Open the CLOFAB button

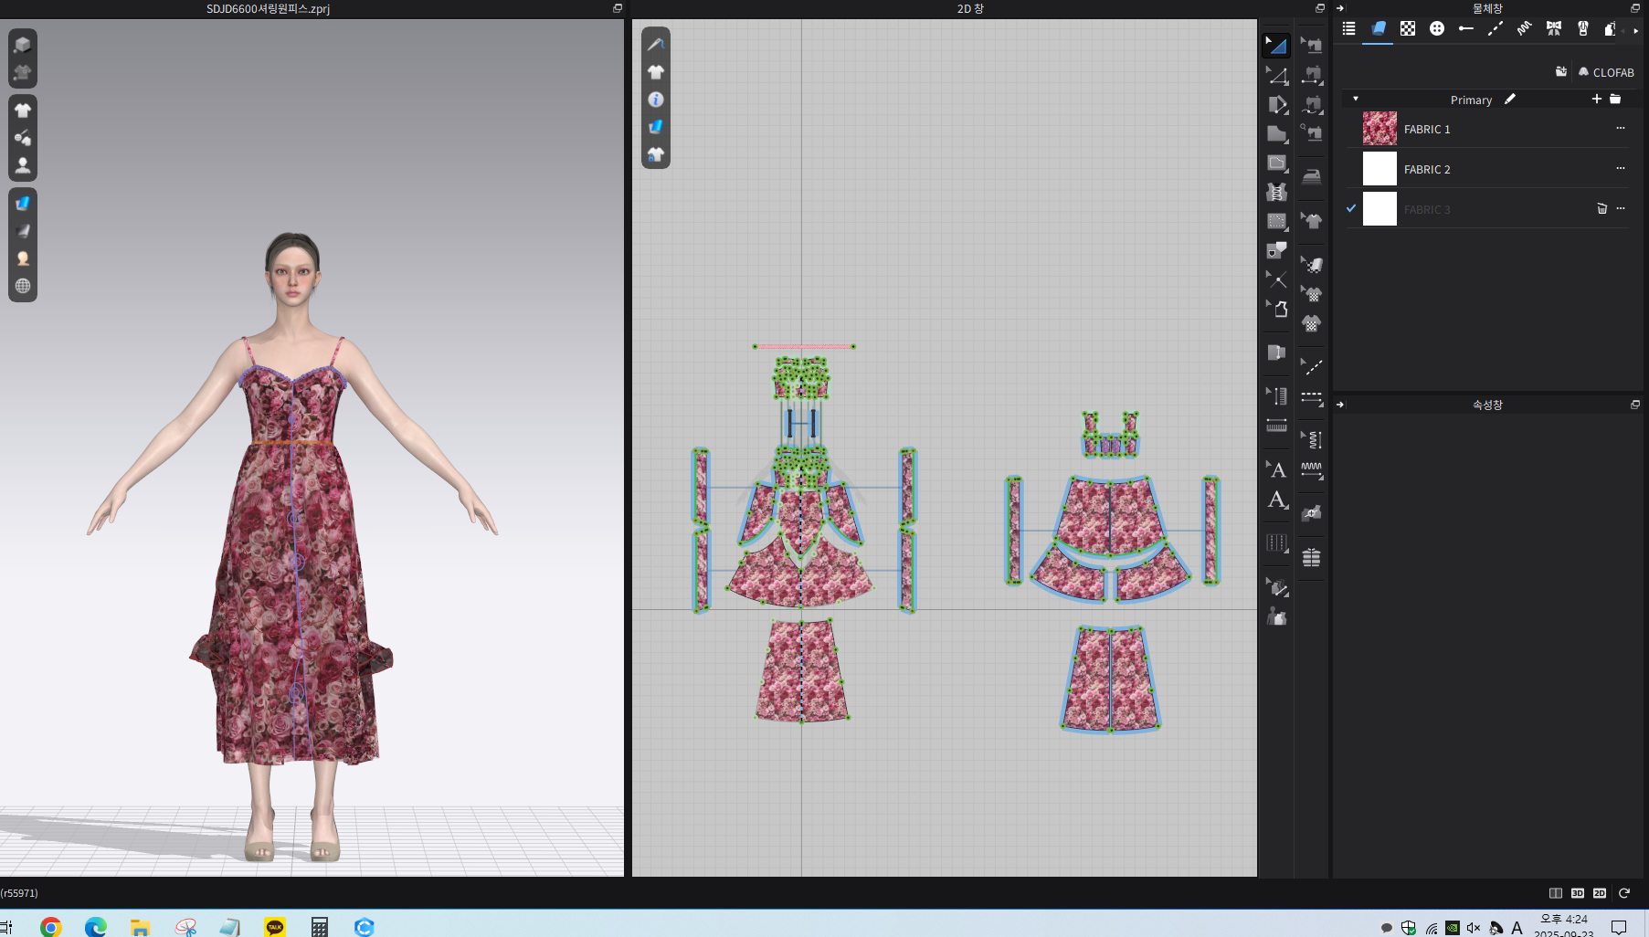1606,72
